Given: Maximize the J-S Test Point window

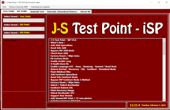Looking at the screenshot, I should click(x=159, y=2).
